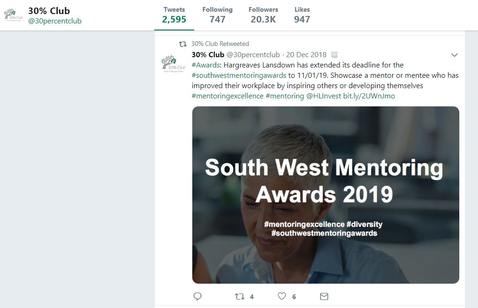Image resolution: width=478 pixels, height=308 pixels.
Task: Send tweet via the envelope message icon
Action: (x=324, y=296)
